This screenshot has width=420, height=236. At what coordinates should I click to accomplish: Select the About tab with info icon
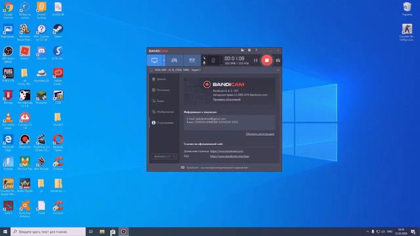pos(163,123)
